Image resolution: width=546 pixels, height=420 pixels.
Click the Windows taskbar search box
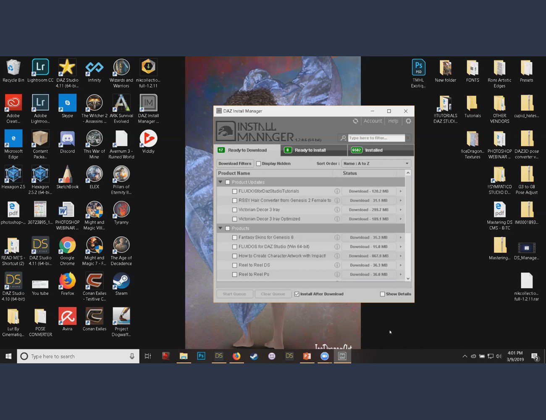(x=78, y=356)
